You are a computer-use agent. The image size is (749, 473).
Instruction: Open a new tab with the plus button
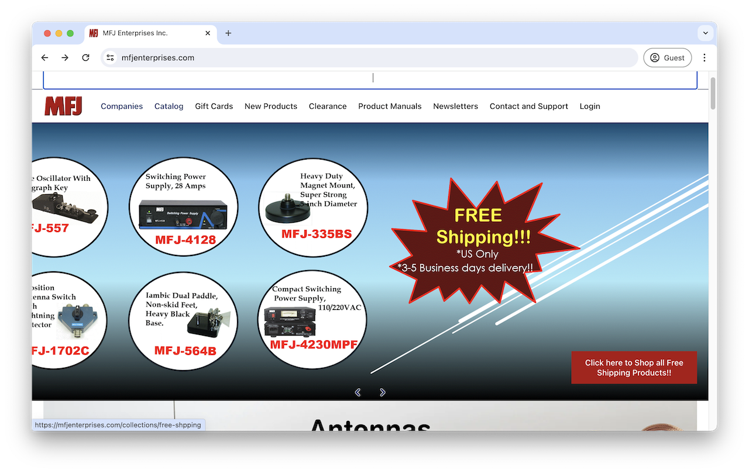[228, 33]
